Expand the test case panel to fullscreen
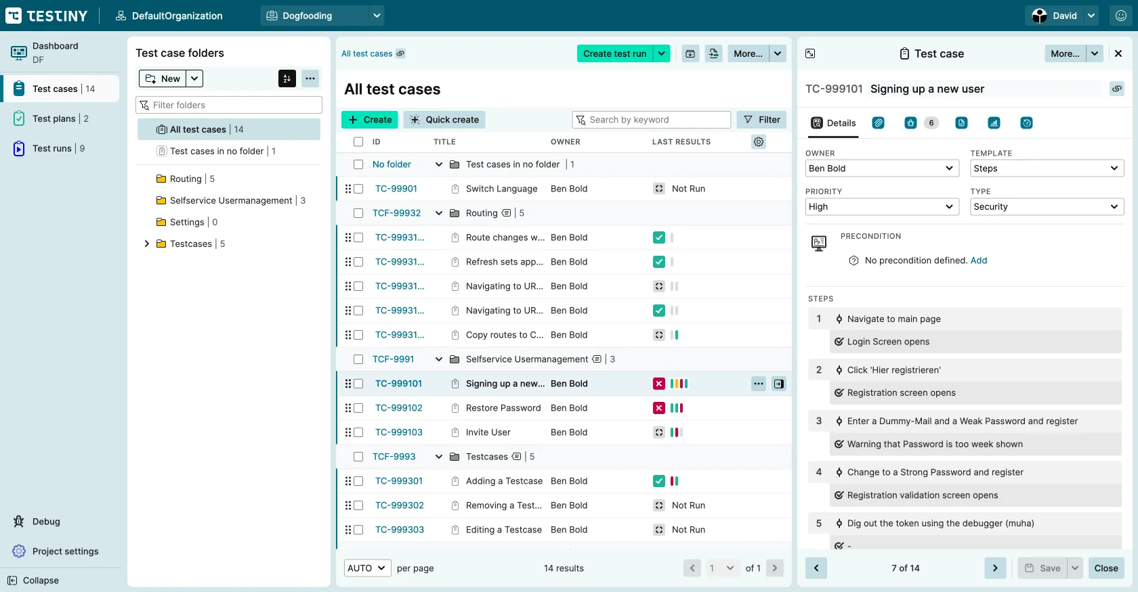Image resolution: width=1138 pixels, height=592 pixels. [810, 53]
